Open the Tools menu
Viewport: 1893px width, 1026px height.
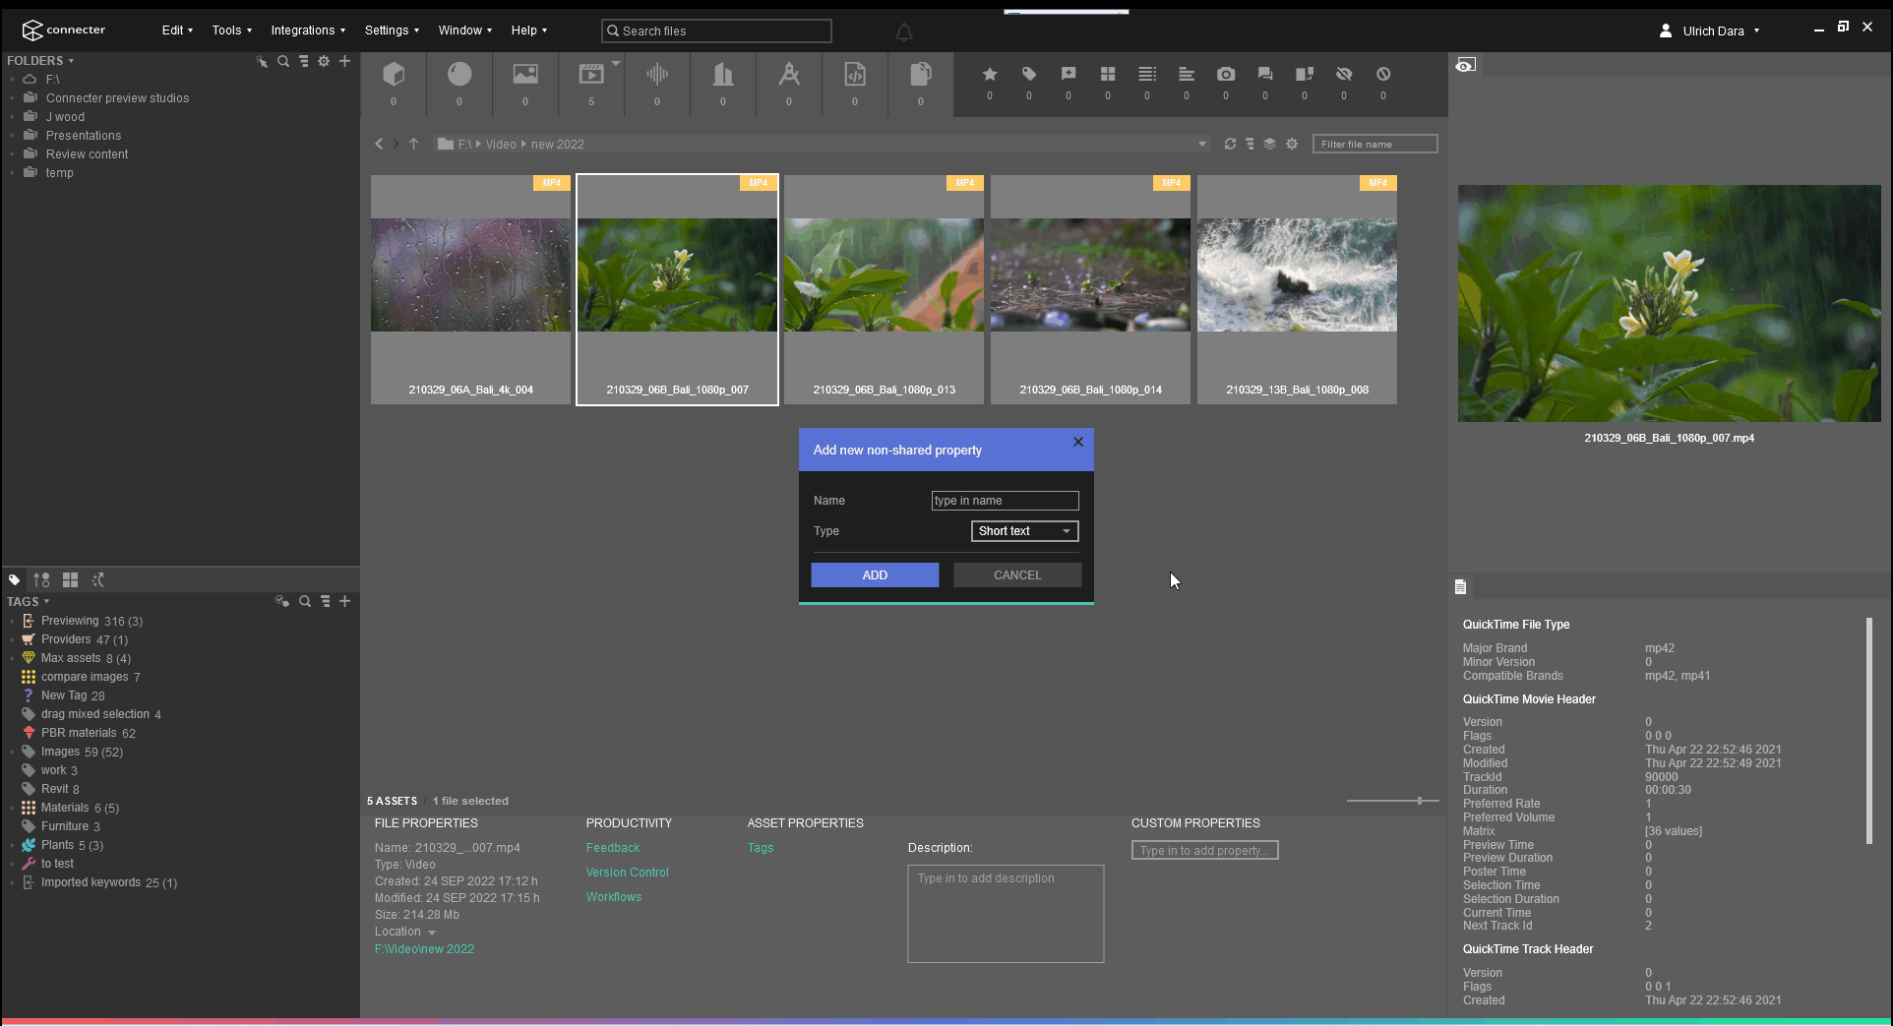point(232,30)
